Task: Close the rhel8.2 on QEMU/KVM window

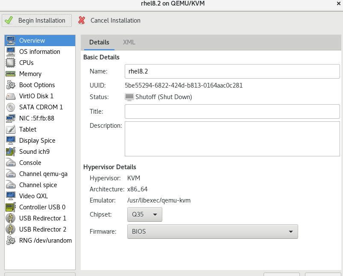Action: coord(338,3)
